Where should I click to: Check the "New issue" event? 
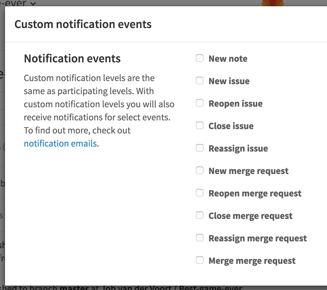pyautogui.click(x=199, y=80)
